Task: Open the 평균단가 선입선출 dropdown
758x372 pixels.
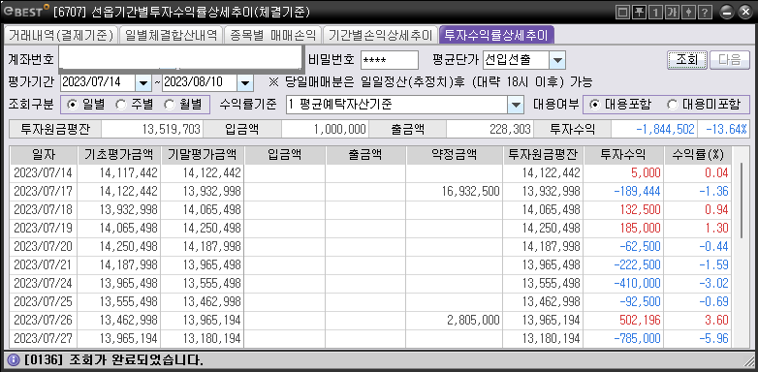Action: tap(557, 60)
